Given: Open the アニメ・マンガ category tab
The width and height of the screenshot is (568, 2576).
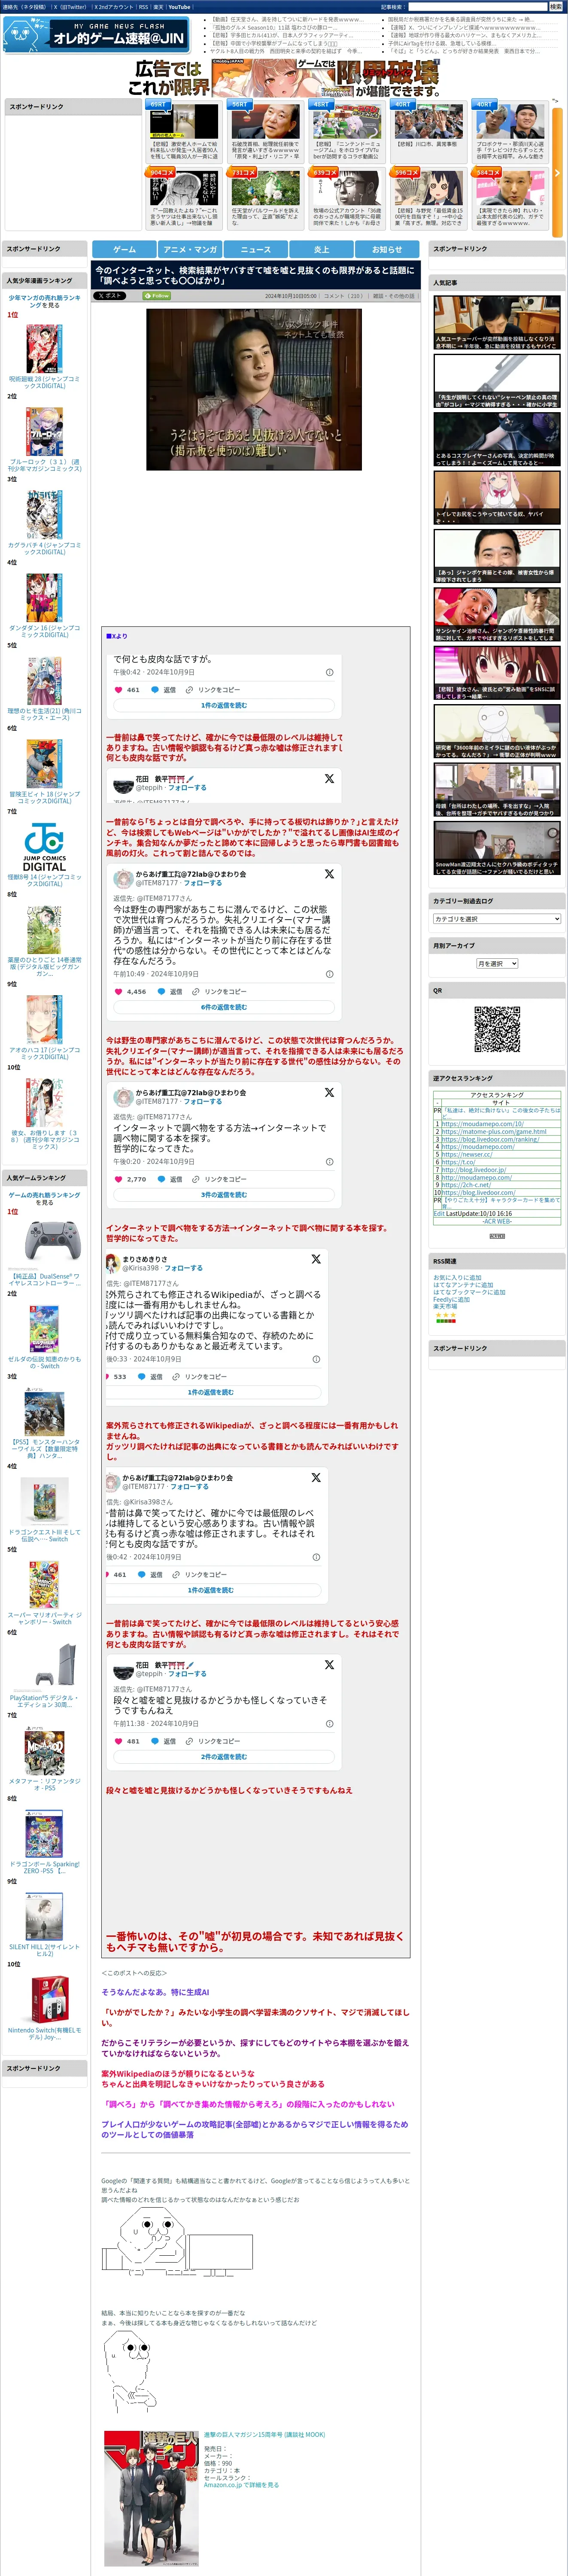Looking at the screenshot, I should 190,249.
